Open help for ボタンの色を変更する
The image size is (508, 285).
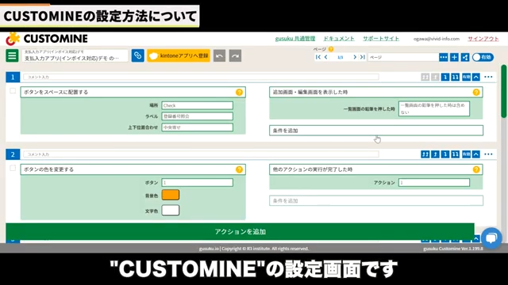(239, 169)
